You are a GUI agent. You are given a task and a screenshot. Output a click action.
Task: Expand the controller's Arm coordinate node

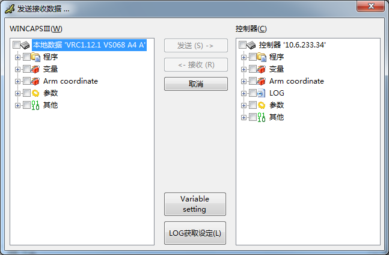(244, 81)
